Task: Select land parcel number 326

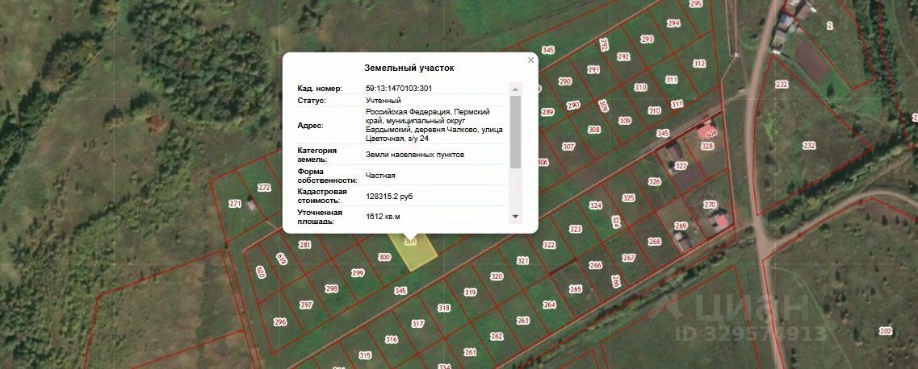Action: 654,181
